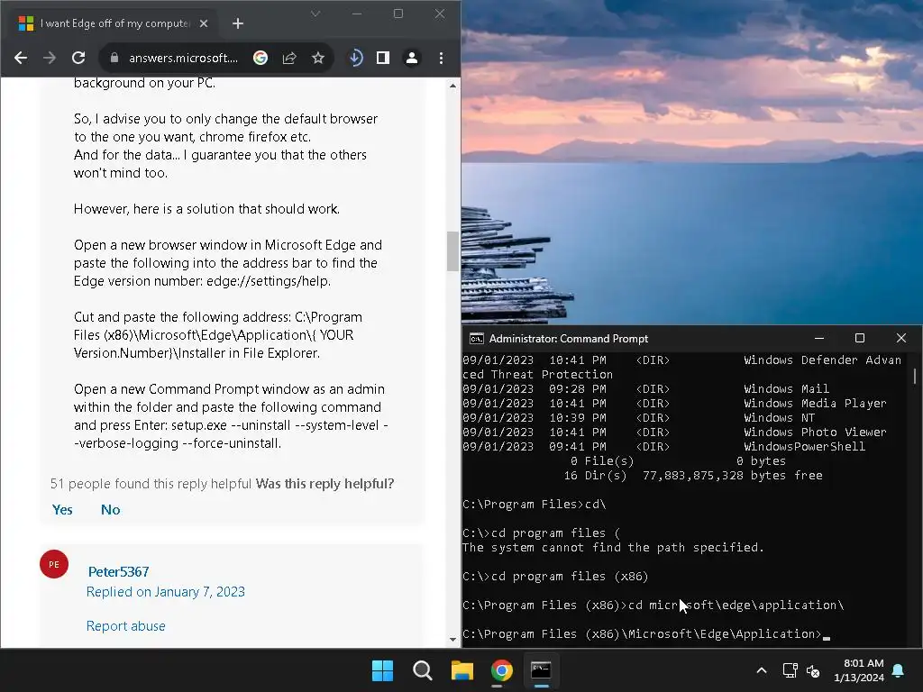923x692 pixels.
Task: Open File Explorer from taskbar
Action: point(462,670)
